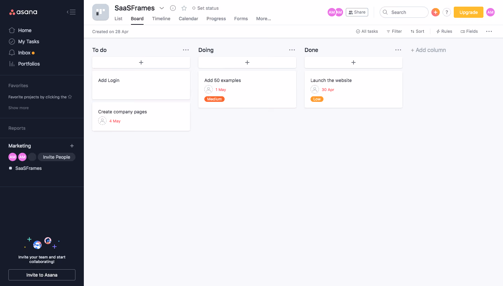Open the Sort options
Viewport: 503px width, 286px height.
417,31
